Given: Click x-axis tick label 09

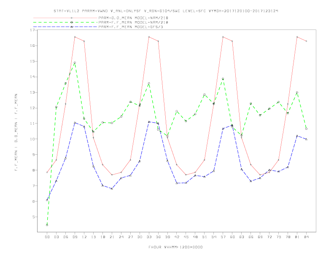Looking at the screenshot, I should coord(75,237).
